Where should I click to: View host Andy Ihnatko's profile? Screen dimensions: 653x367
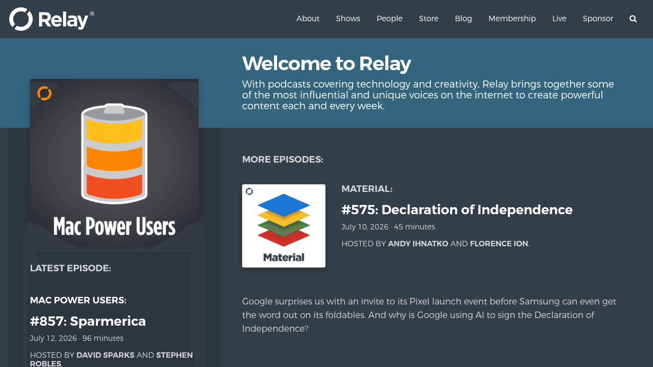pyautogui.click(x=418, y=244)
